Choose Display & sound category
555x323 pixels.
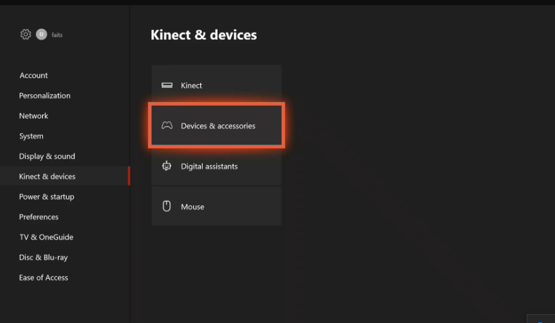47,156
